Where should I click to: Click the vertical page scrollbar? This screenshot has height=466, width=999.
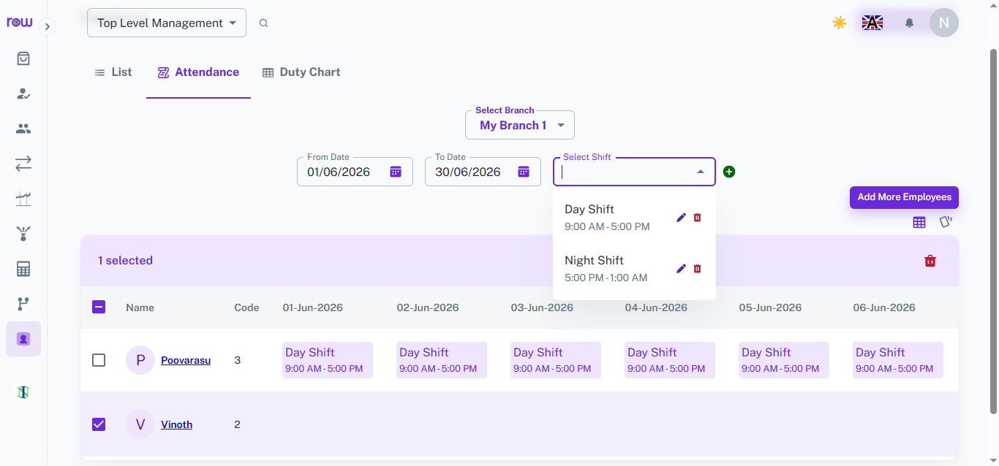pos(993,231)
